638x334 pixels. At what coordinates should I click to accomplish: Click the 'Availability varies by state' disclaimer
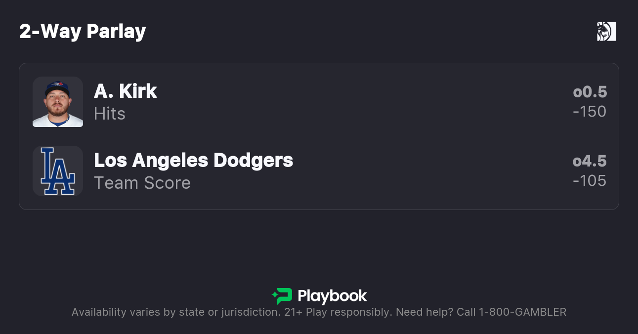pos(175,312)
